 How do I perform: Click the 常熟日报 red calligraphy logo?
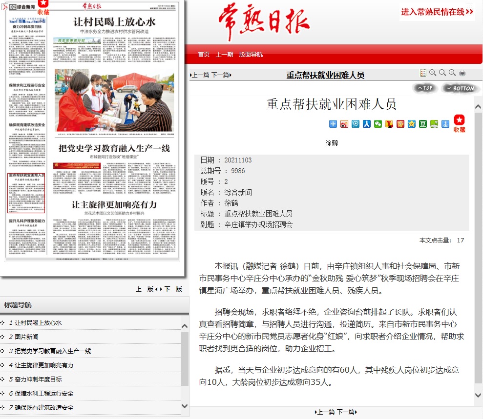coord(264,21)
